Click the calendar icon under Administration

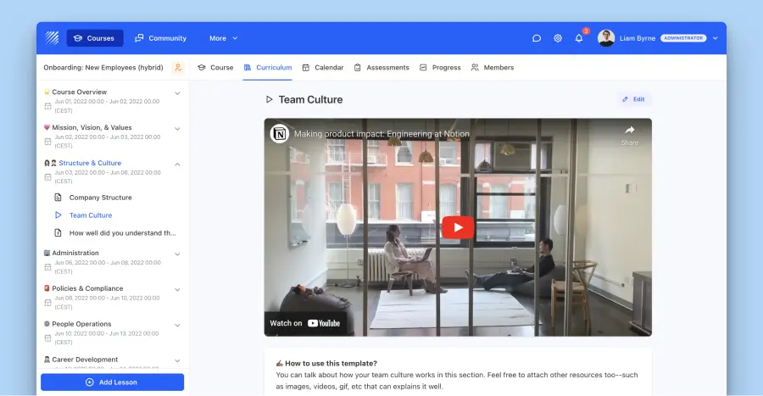point(47,267)
